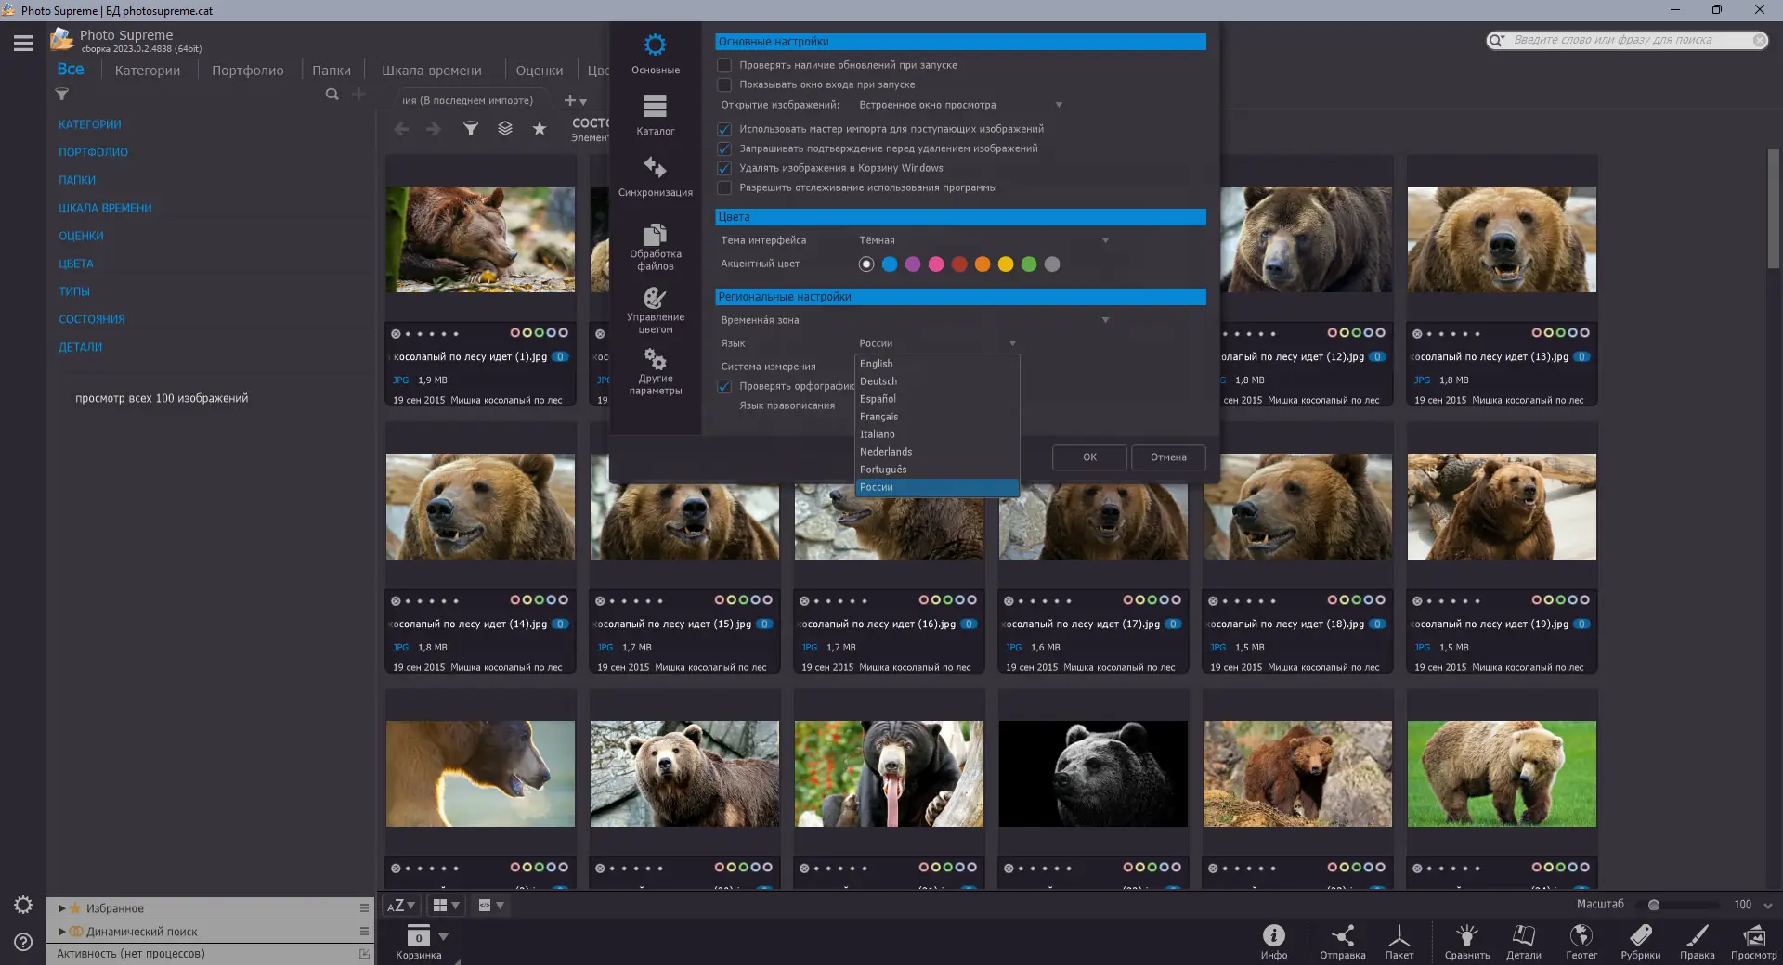1783x965 pixels.
Task: Open the Обработка файлов settings section
Action: point(655,246)
